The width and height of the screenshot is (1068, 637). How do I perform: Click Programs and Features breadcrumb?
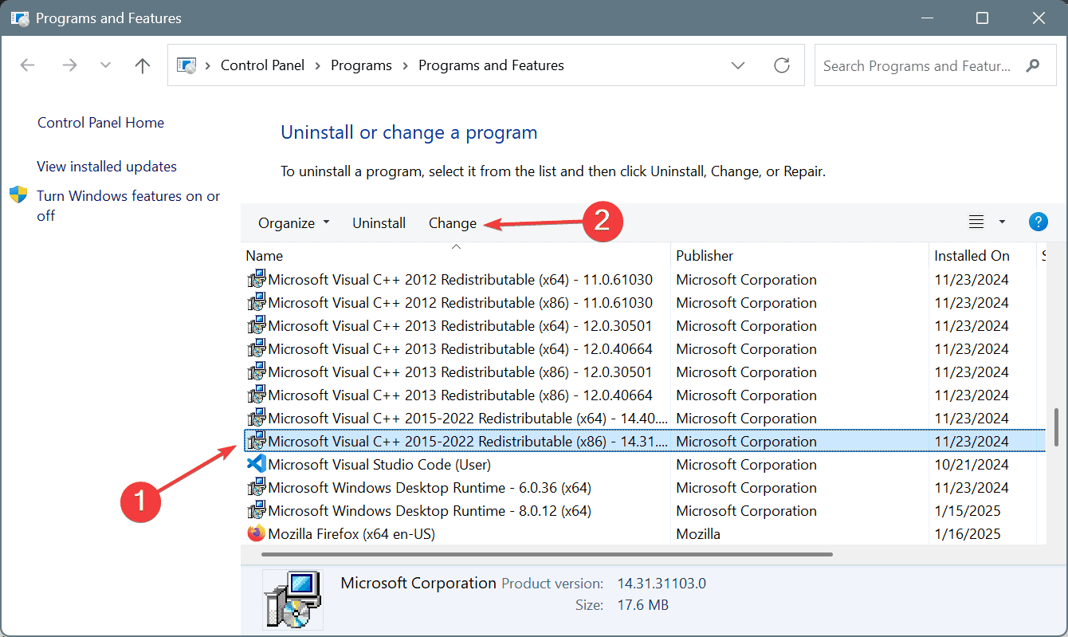tap(491, 65)
